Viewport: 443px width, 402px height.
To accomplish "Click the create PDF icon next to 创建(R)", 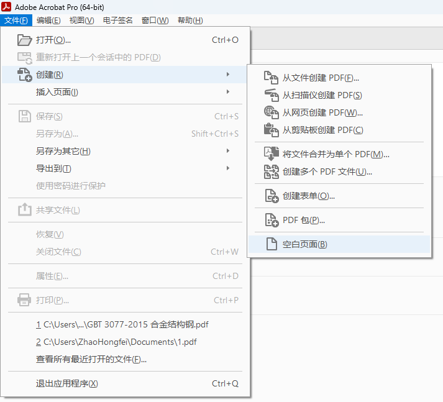I will 25,75.
